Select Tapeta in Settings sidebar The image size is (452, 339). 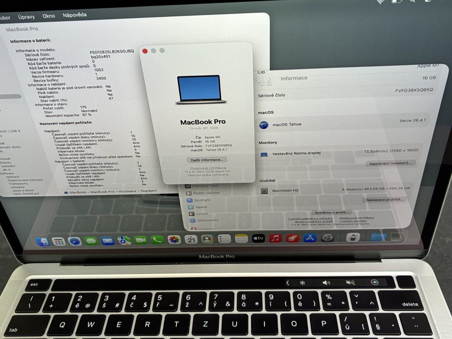pyautogui.click(x=198, y=207)
